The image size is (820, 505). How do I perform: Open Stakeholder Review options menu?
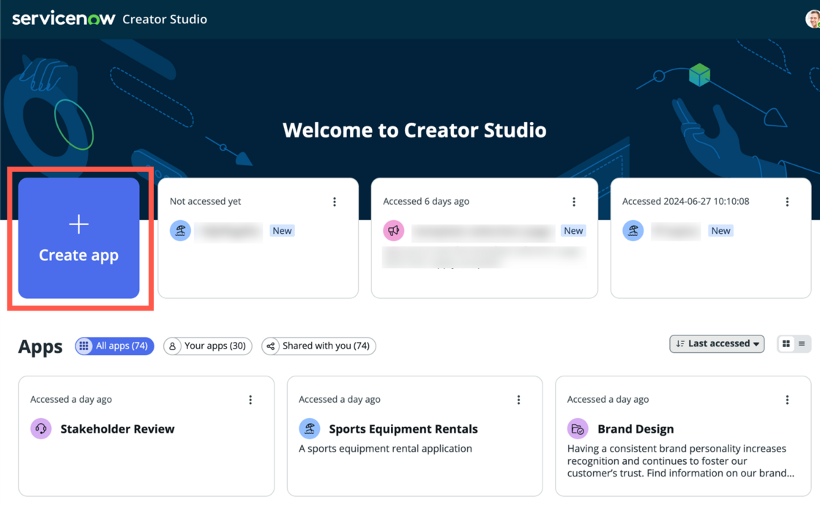(x=250, y=400)
